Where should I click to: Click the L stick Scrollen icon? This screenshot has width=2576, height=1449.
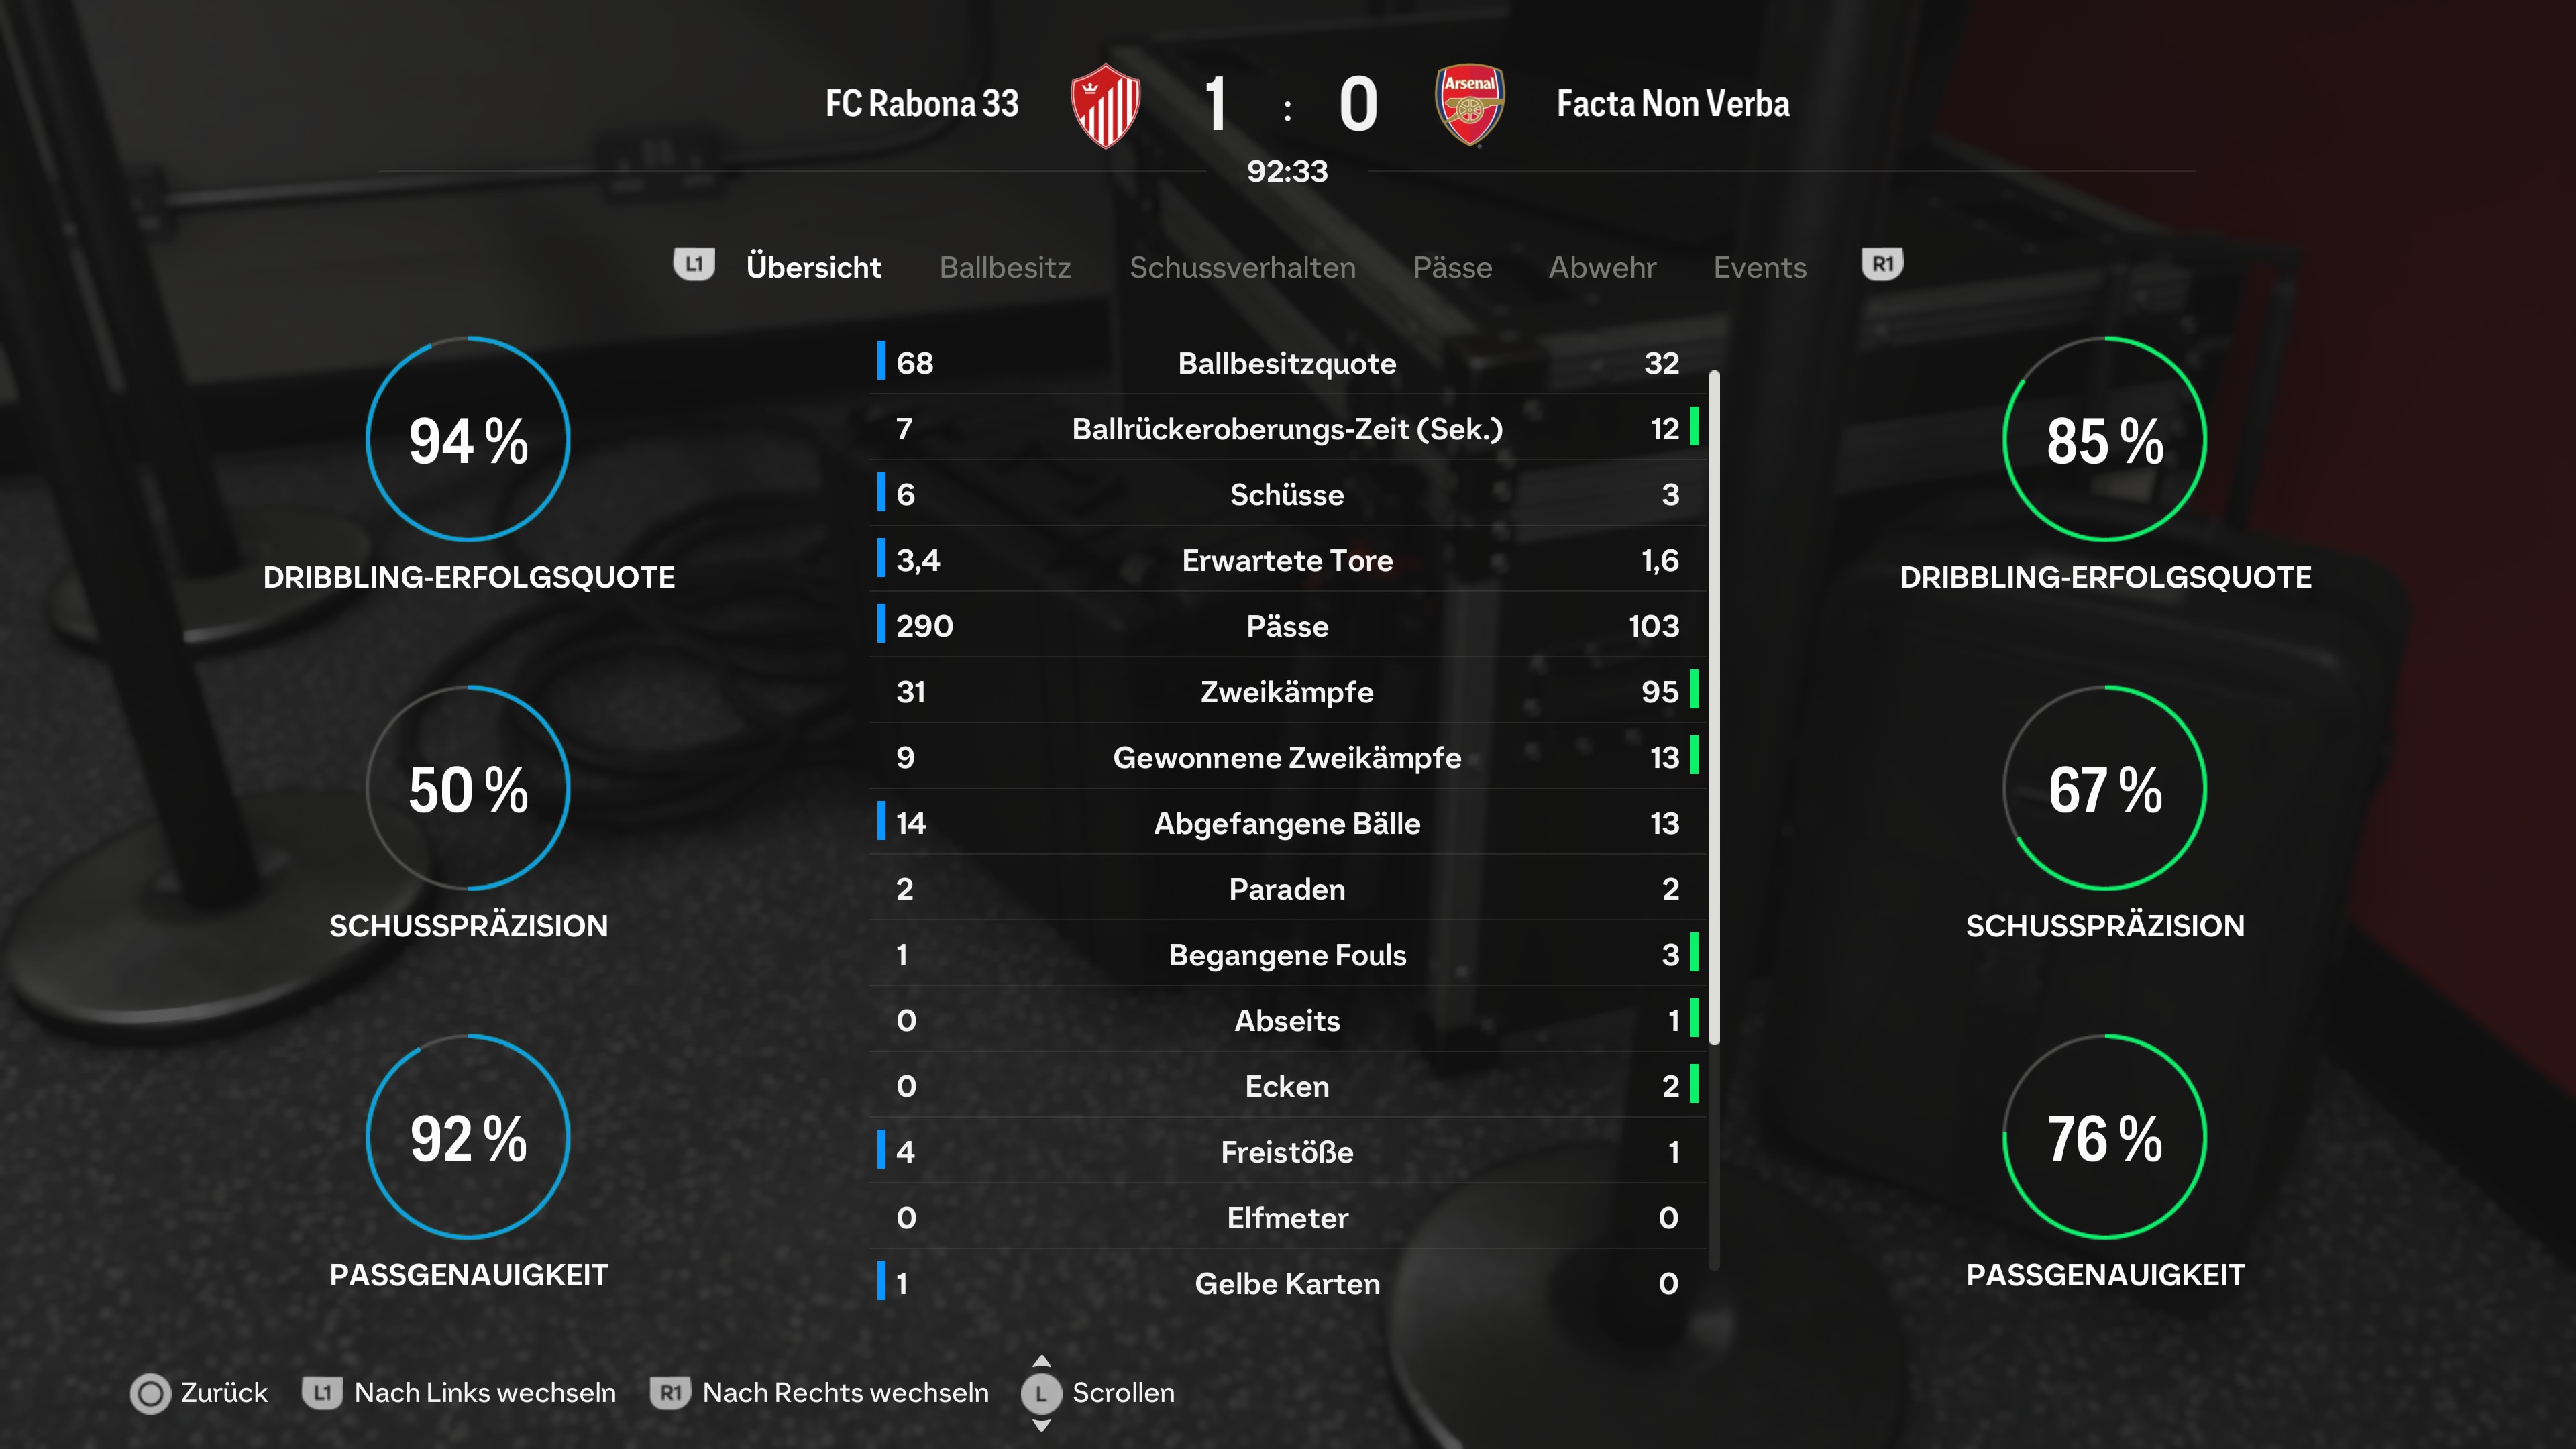point(1041,1393)
